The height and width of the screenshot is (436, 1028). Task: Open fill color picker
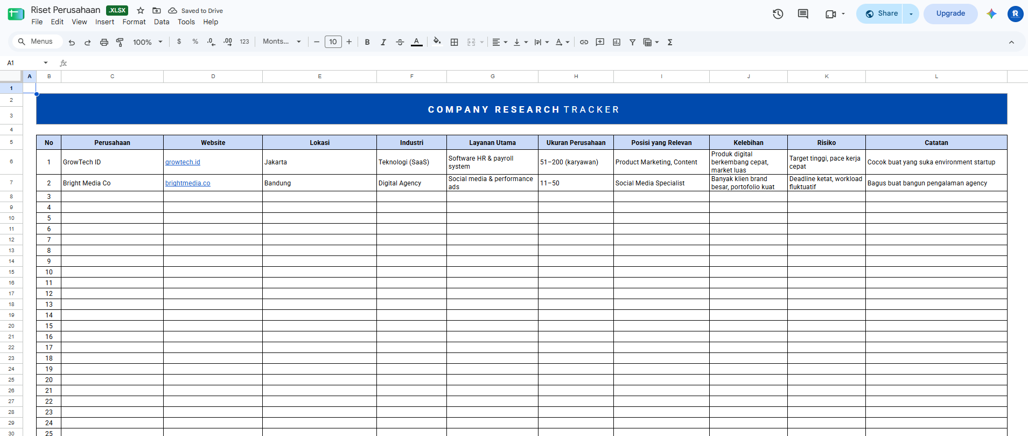(437, 41)
